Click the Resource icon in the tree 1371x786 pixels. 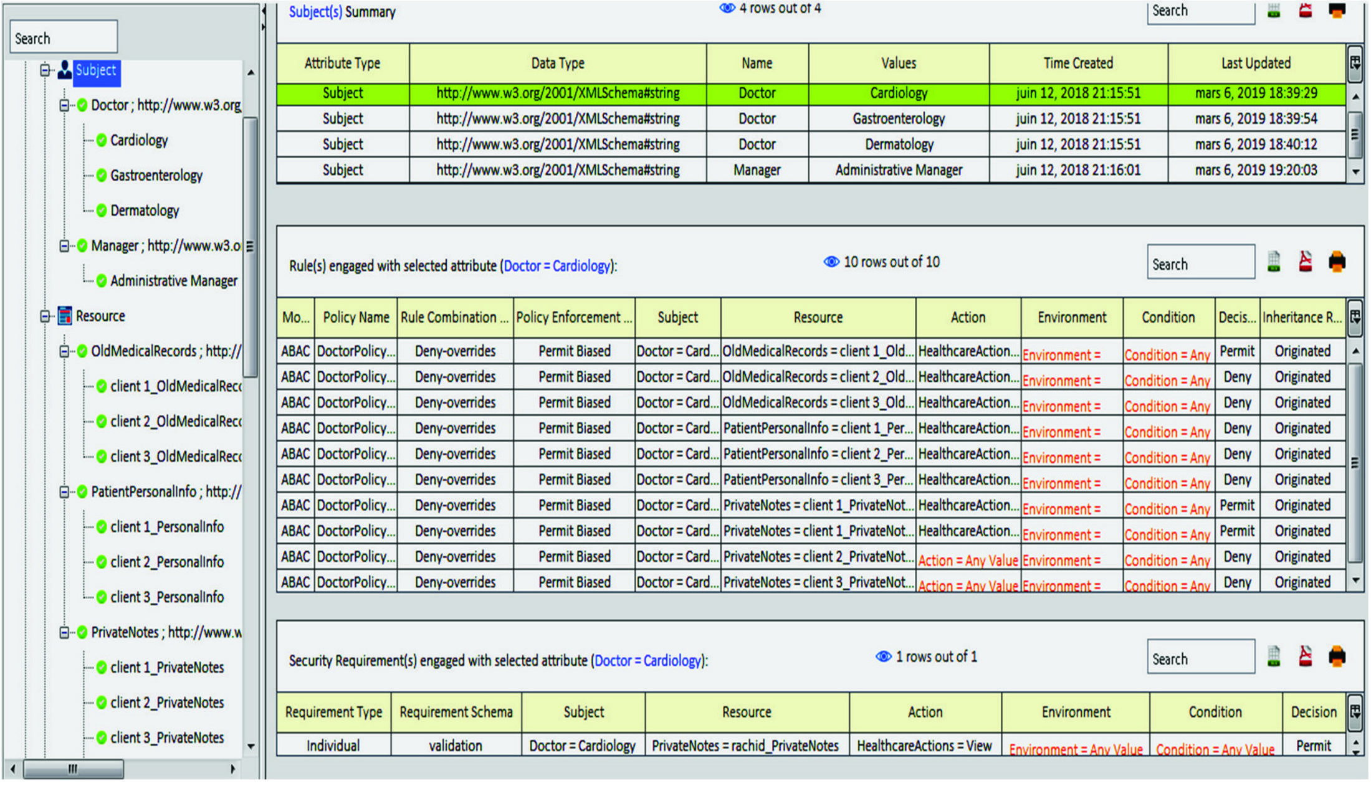point(64,316)
